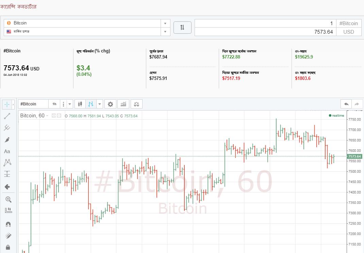
Task: Select the crosshair cursor tool
Action: [7, 105]
